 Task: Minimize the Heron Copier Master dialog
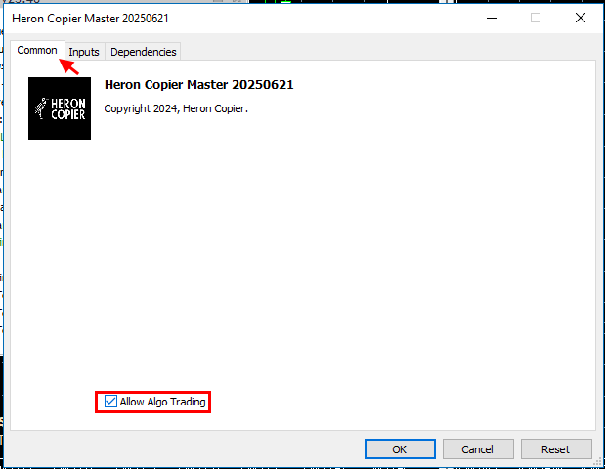click(x=492, y=18)
